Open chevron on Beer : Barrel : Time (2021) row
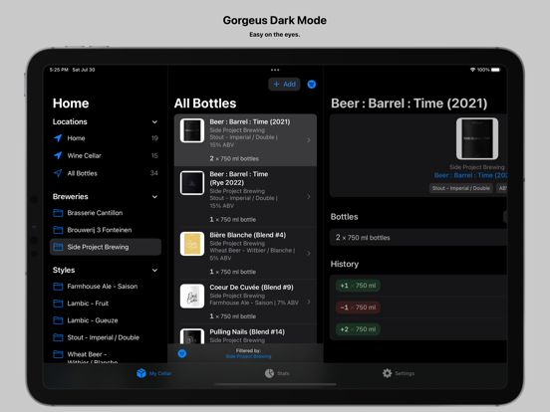Screen dimensions: 550x412 pyautogui.click(x=309, y=140)
